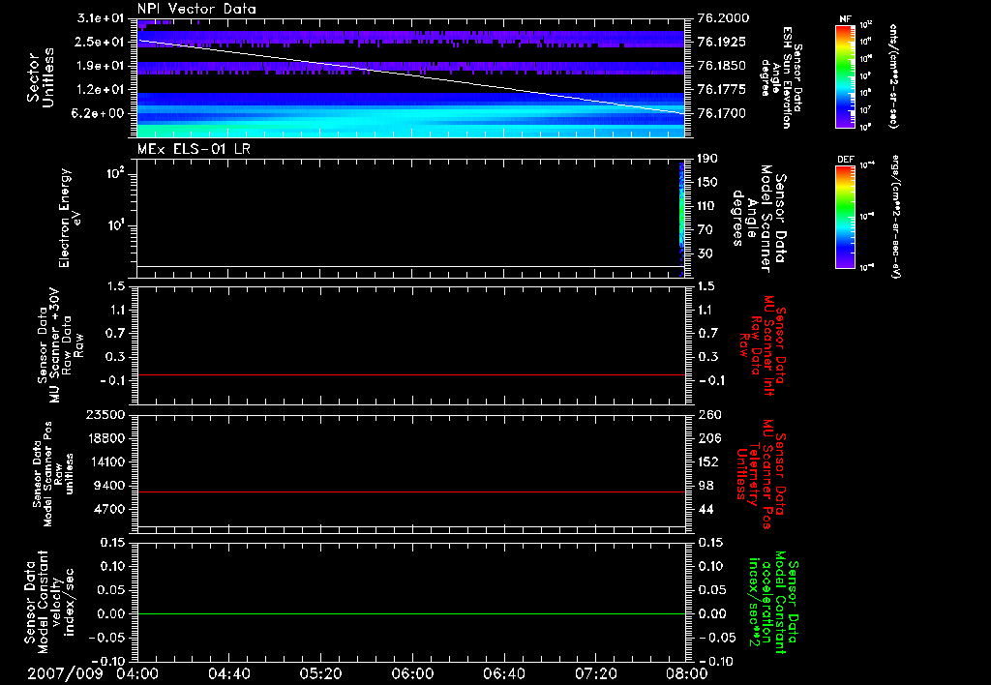Viewport: 991px width, 685px height.
Task: Click the red line in Scanner Pos plot
Action: point(411,491)
